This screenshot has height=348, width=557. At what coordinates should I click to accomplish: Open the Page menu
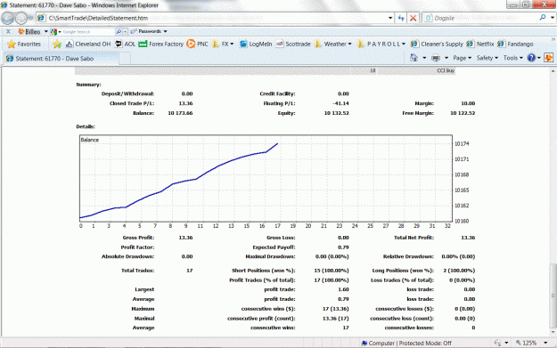click(x=462, y=58)
